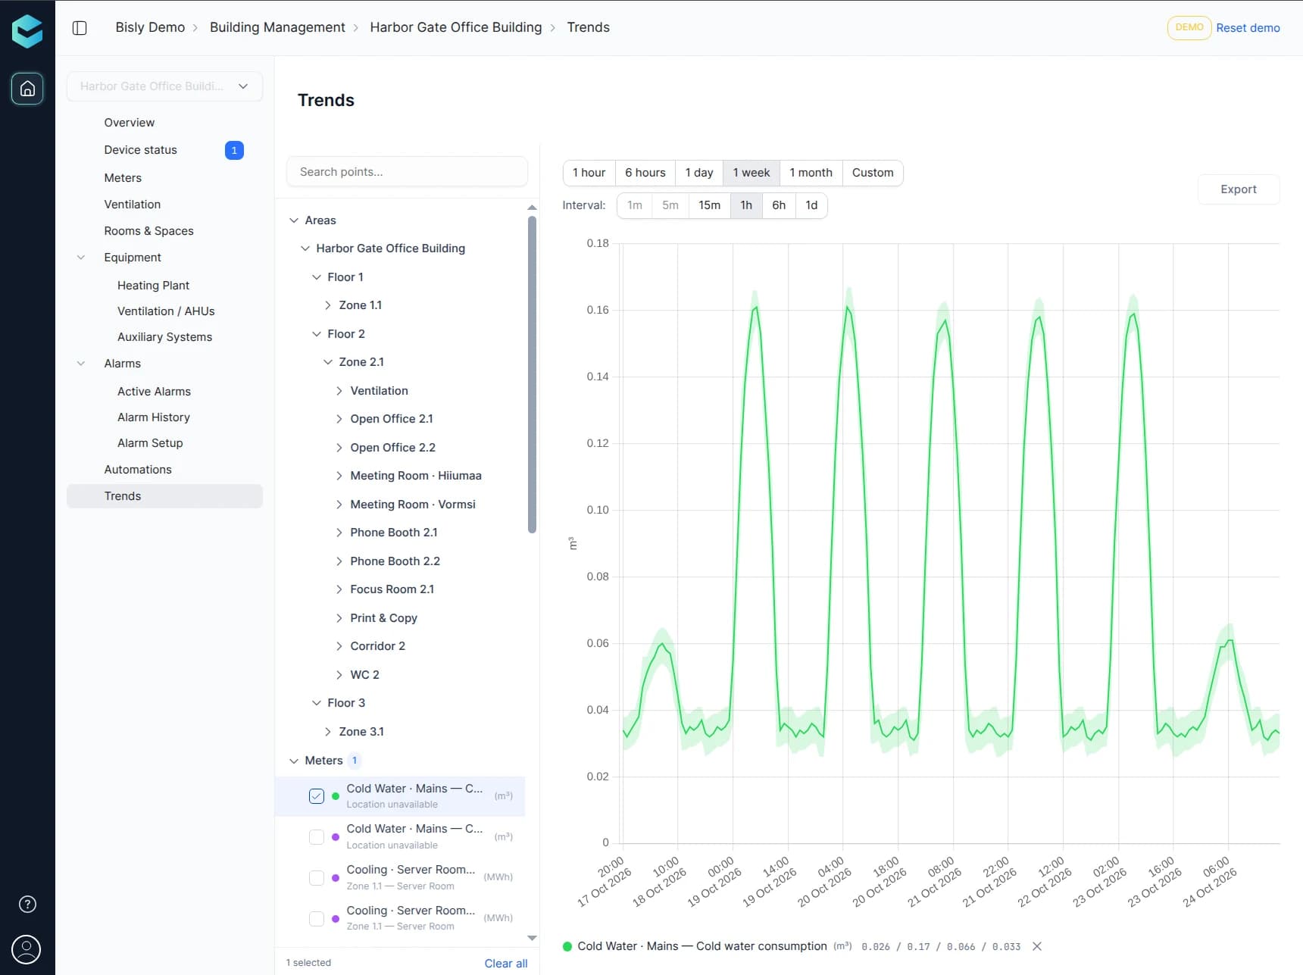The width and height of the screenshot is (1303, 975).
Task: Select the 1 month time range
Action: (x=811, y=173)
